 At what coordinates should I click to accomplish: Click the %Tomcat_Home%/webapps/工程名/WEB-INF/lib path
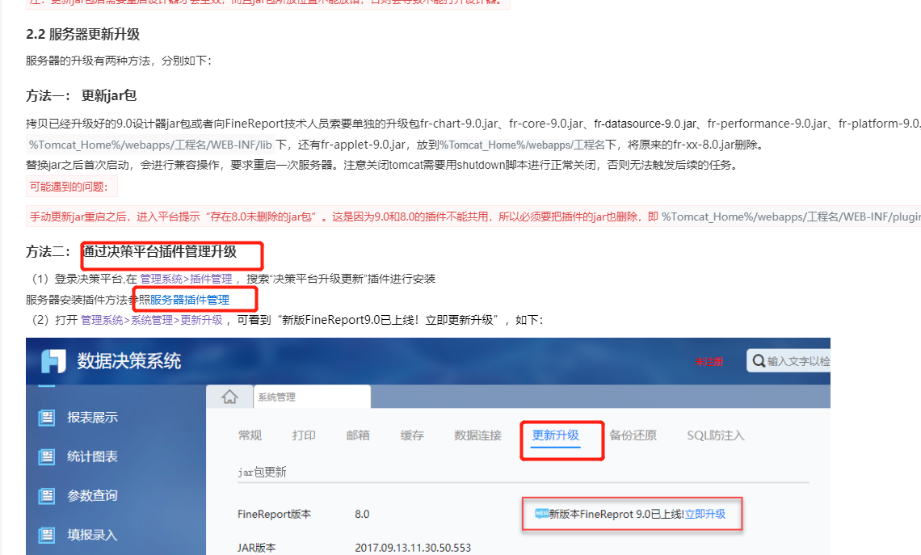[x=150, y=145]
